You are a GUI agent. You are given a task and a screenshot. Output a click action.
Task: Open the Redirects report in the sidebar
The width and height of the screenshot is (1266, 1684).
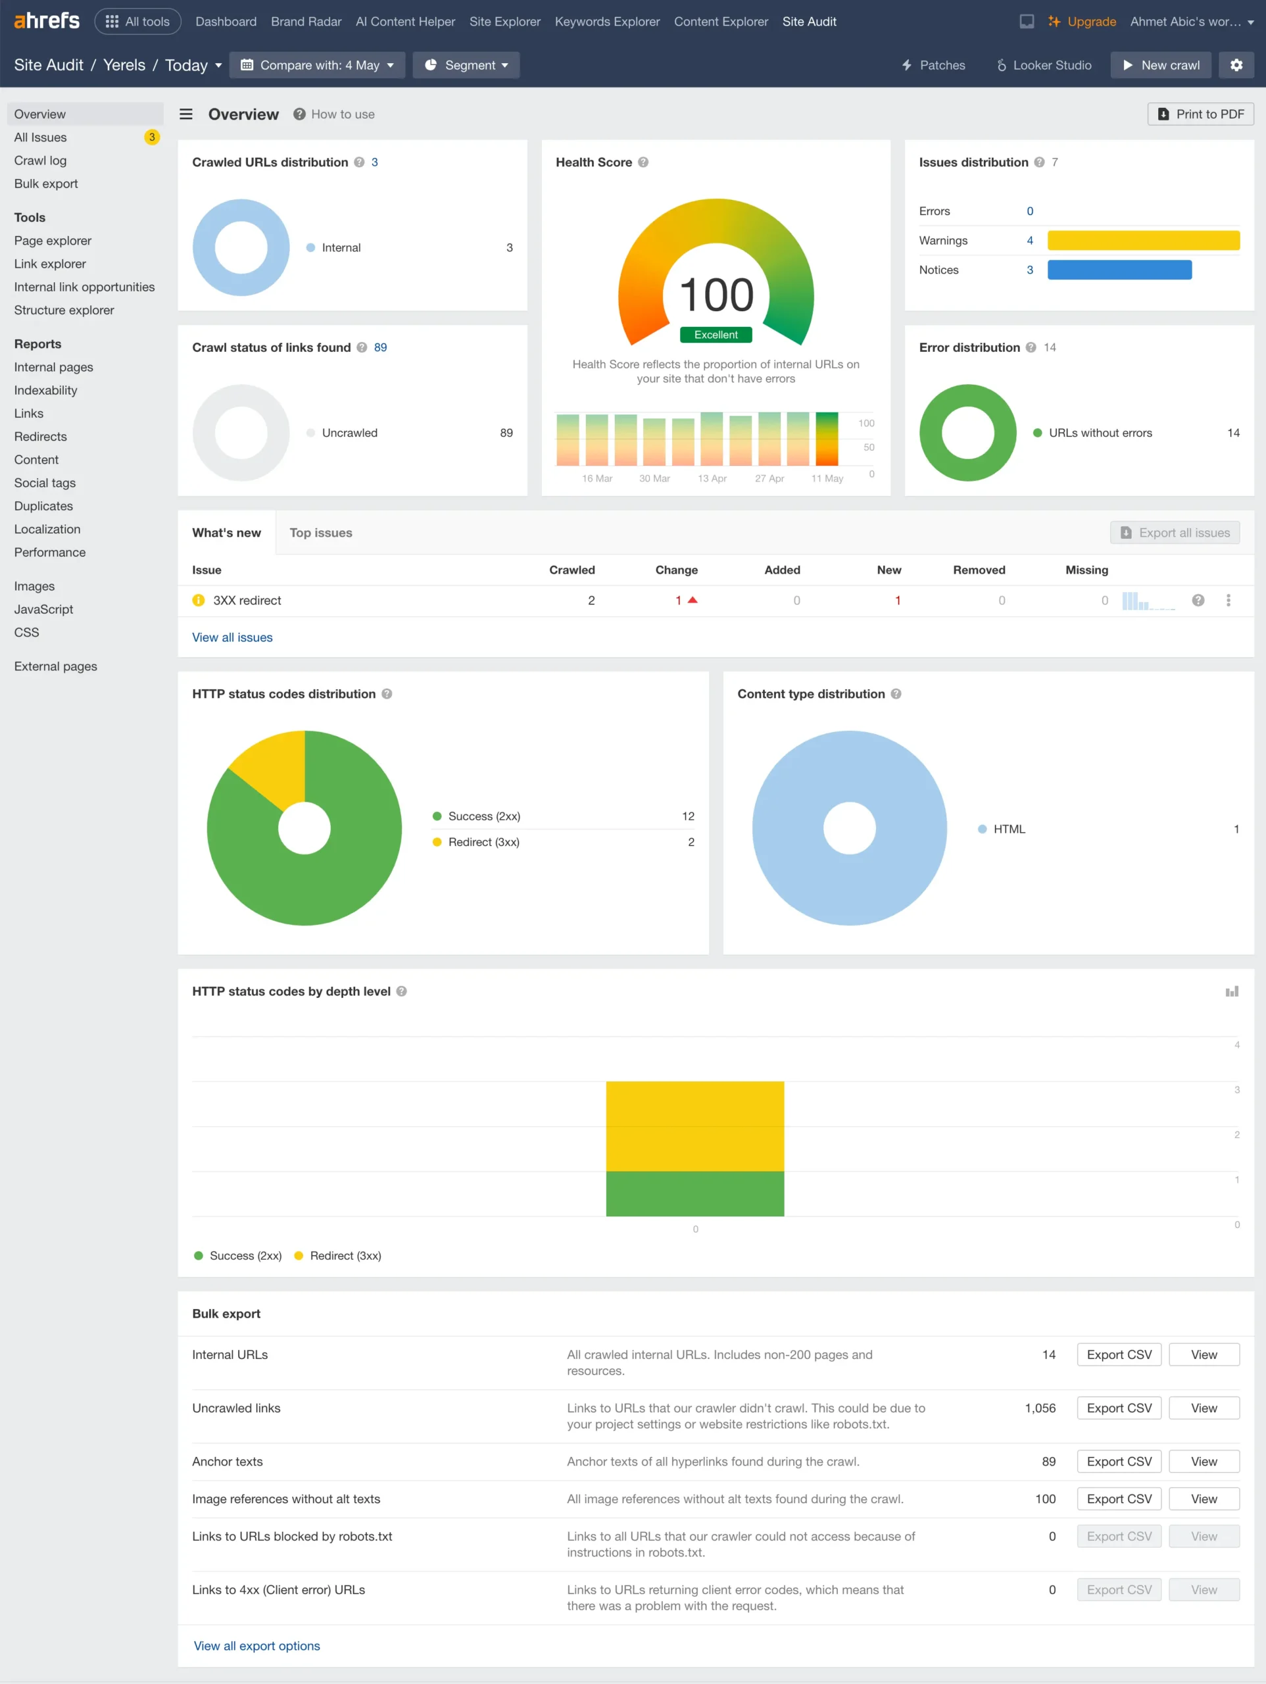40,436
